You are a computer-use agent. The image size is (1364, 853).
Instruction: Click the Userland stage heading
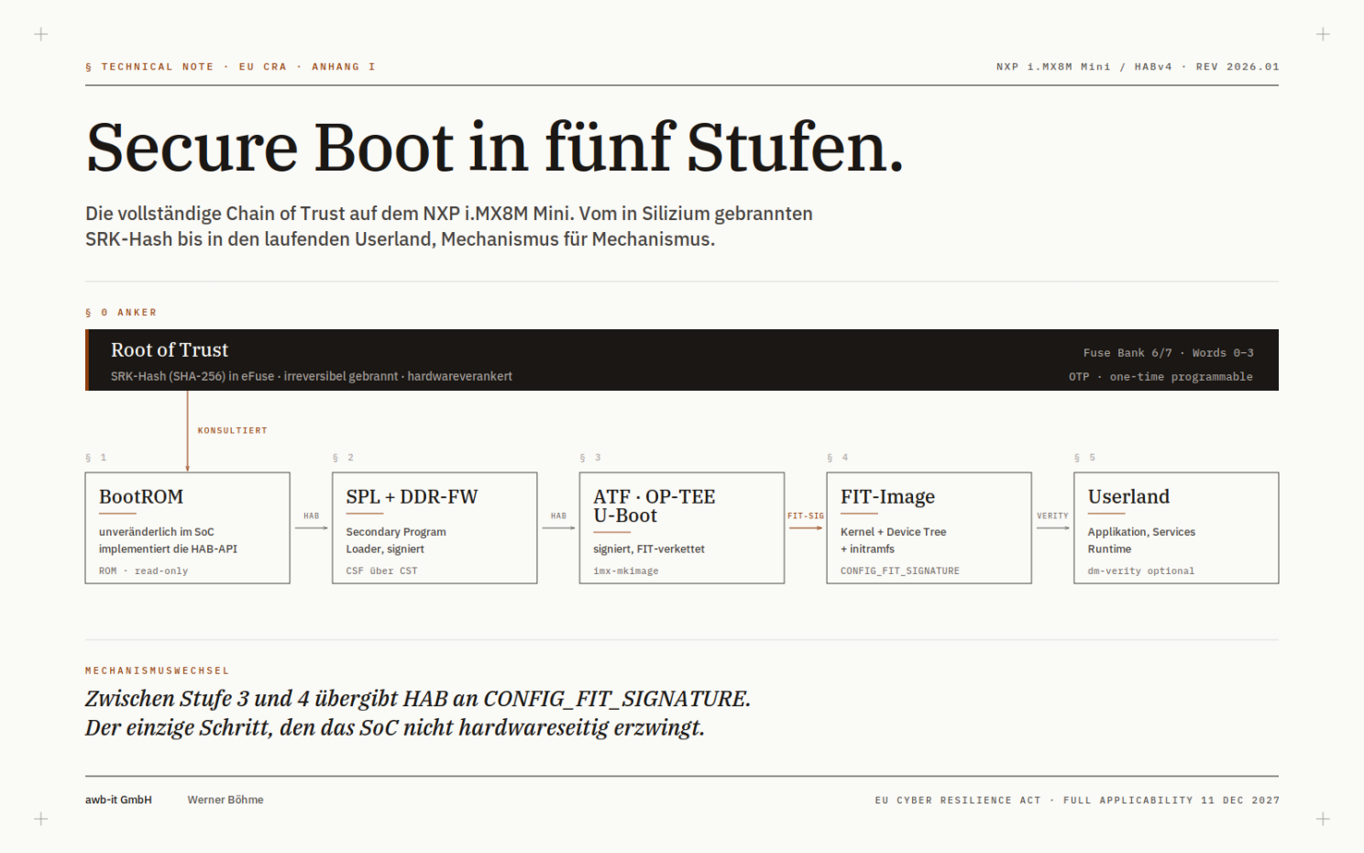[1128, 496]
